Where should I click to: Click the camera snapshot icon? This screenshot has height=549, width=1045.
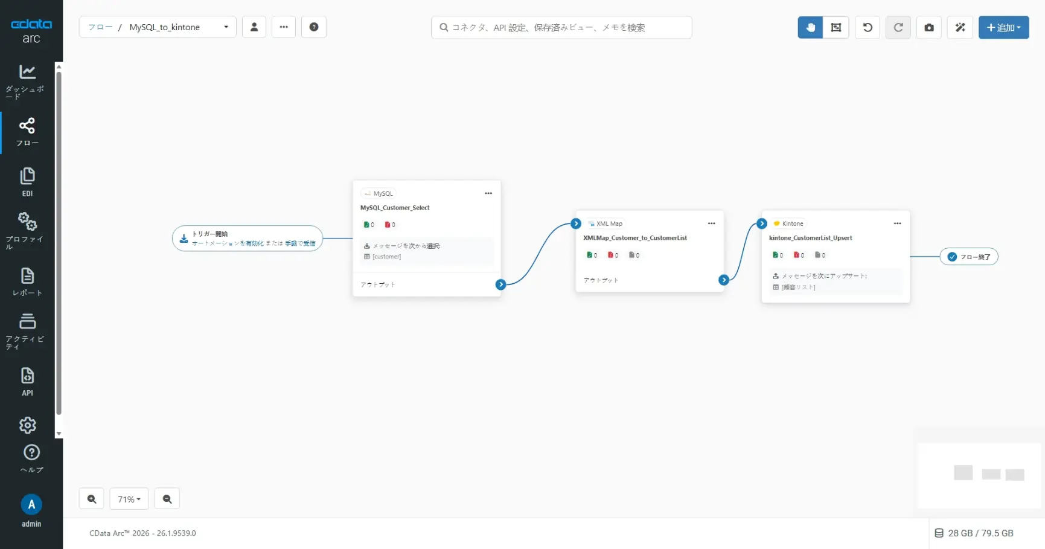(928, 27)
